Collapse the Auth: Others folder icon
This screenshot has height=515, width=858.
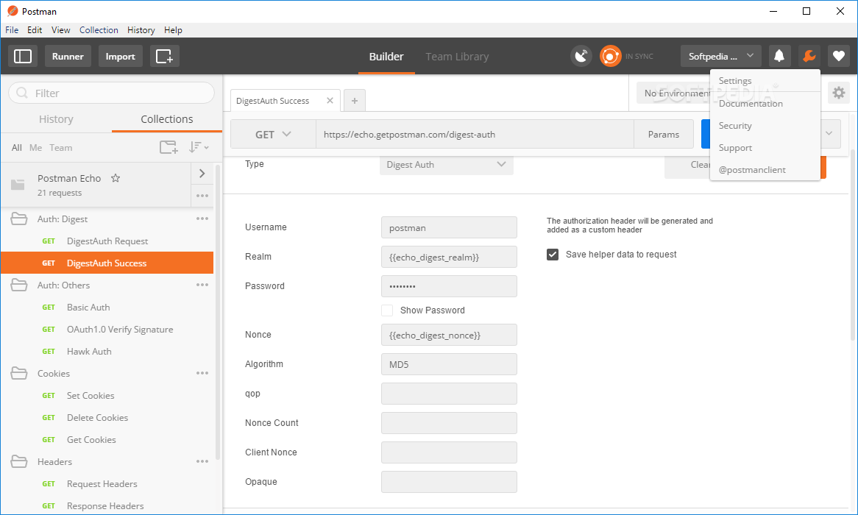[x=19, y=285]
